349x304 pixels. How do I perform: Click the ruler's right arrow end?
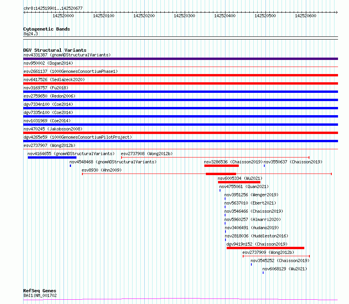[x=337, y=13]
